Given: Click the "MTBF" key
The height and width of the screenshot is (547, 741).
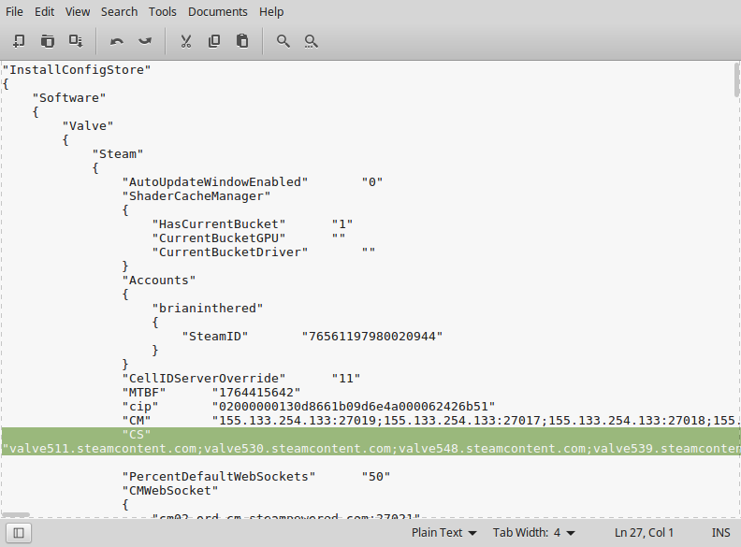Looking at the screenshot, I should pyautogui.click(x=144, y=393).
